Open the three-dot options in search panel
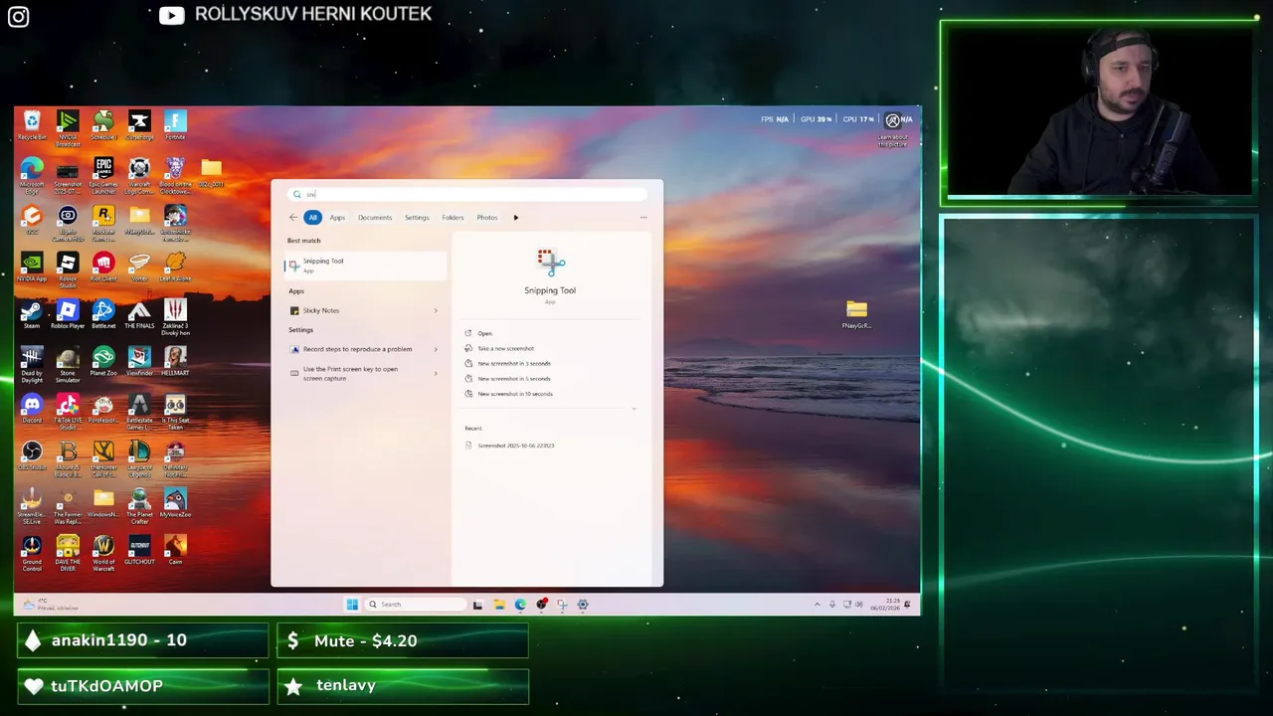 pyautogui.click(x=643, y=218)
